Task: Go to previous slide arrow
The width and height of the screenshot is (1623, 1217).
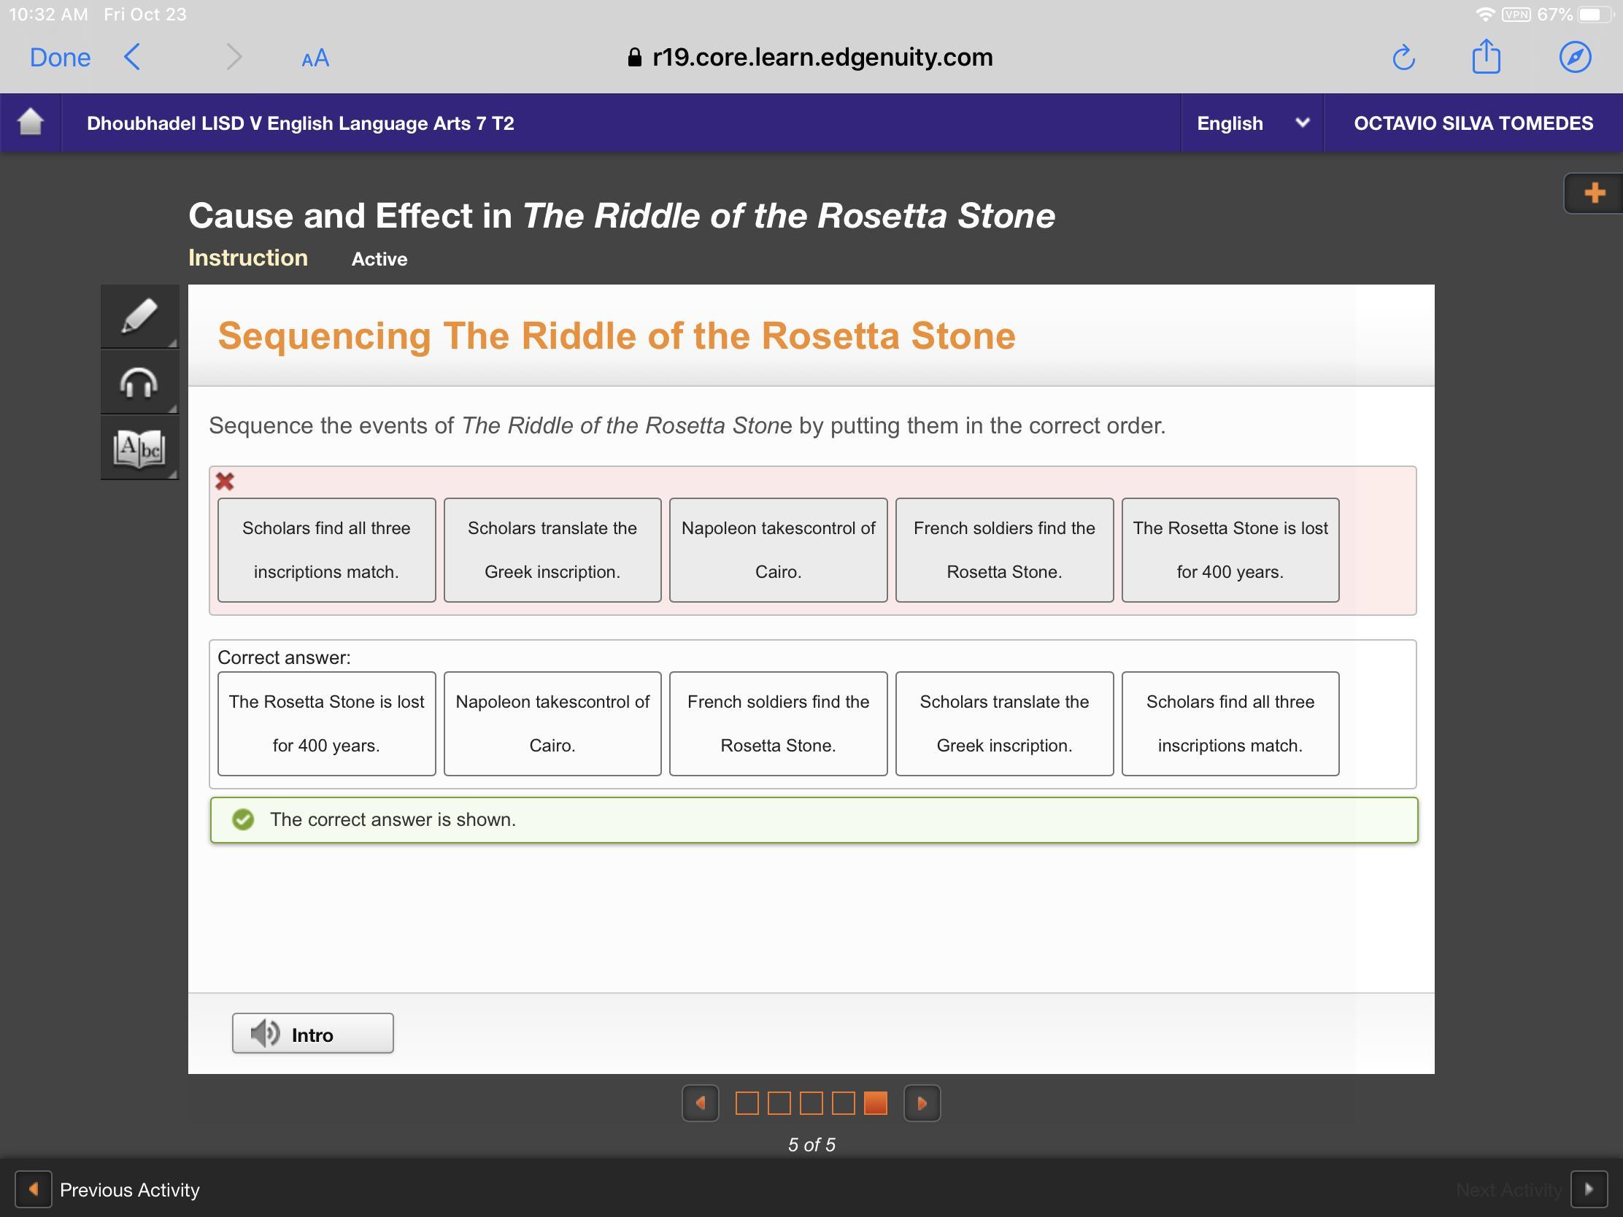Action: (700, 1103)
